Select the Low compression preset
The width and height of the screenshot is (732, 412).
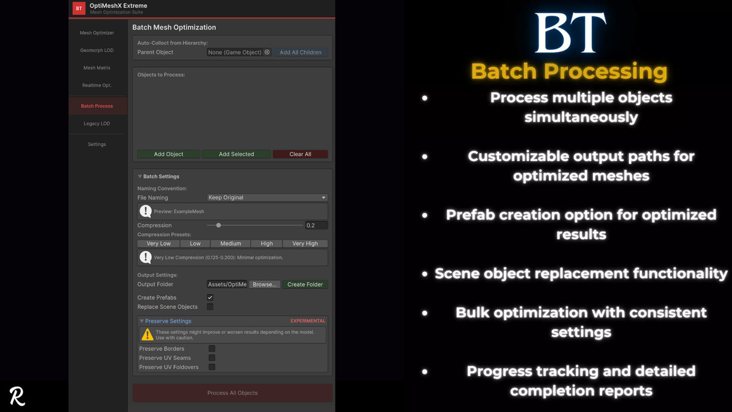195,244
